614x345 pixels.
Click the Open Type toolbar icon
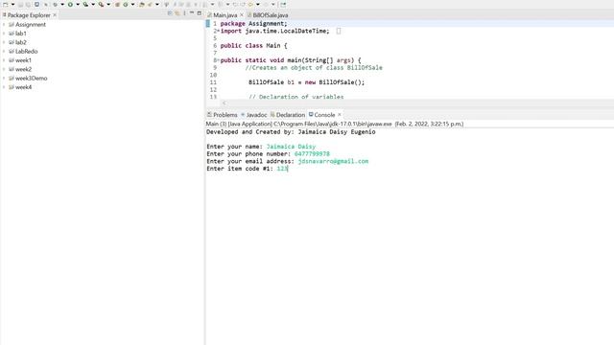point(141,4)
